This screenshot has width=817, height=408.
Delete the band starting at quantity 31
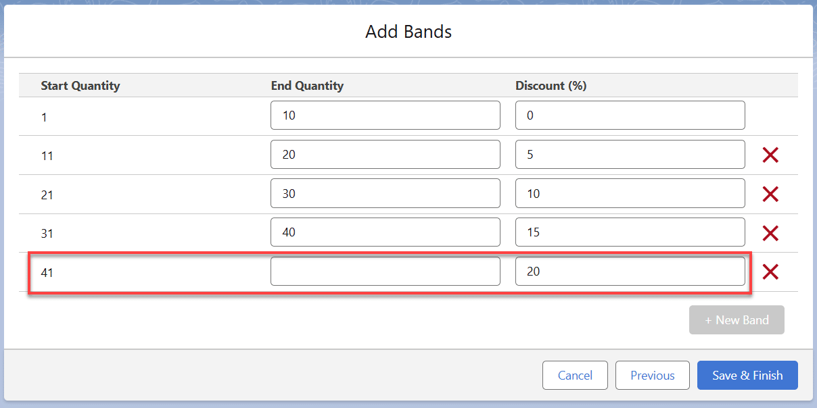(x=770, y=234)
